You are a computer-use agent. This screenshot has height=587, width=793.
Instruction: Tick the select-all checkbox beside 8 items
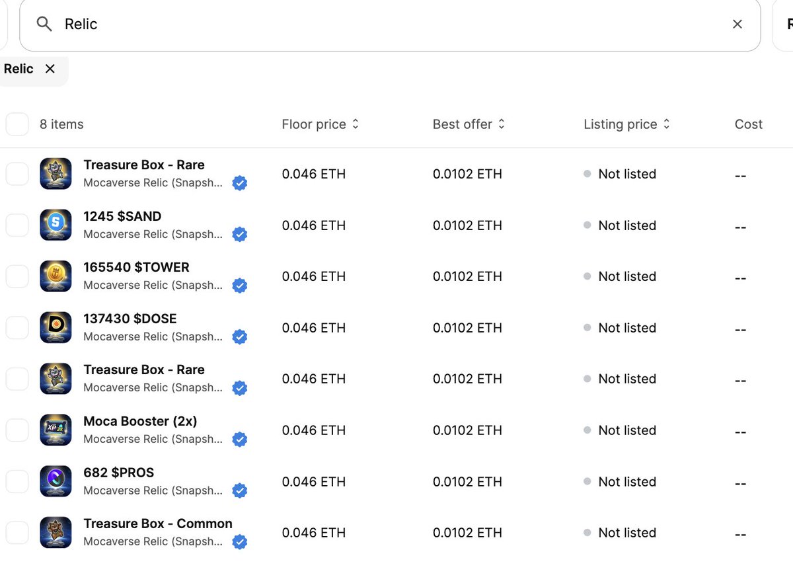click(x=17, y=124)
